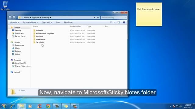The image size is (195, 109).
Task: Open Videos library
Action: click(18, 54)
